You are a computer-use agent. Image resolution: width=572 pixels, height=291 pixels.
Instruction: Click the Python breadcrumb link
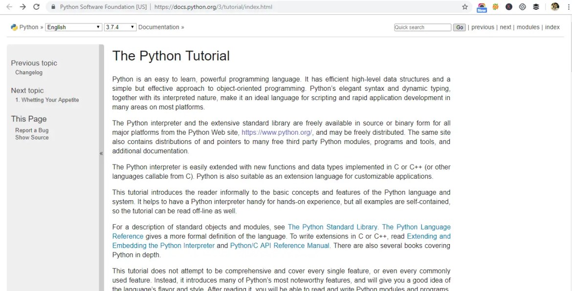click(x=29, y=27)
